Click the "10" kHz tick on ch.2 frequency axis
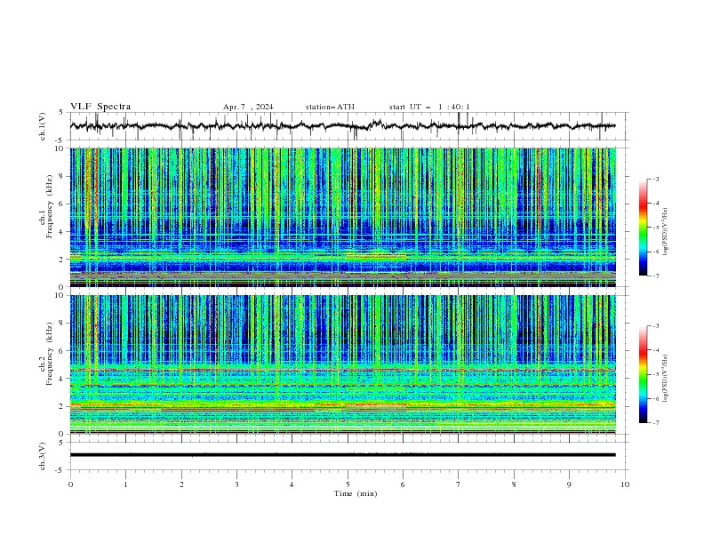This screenshot has height=544, width=704. tap(60, 295)
